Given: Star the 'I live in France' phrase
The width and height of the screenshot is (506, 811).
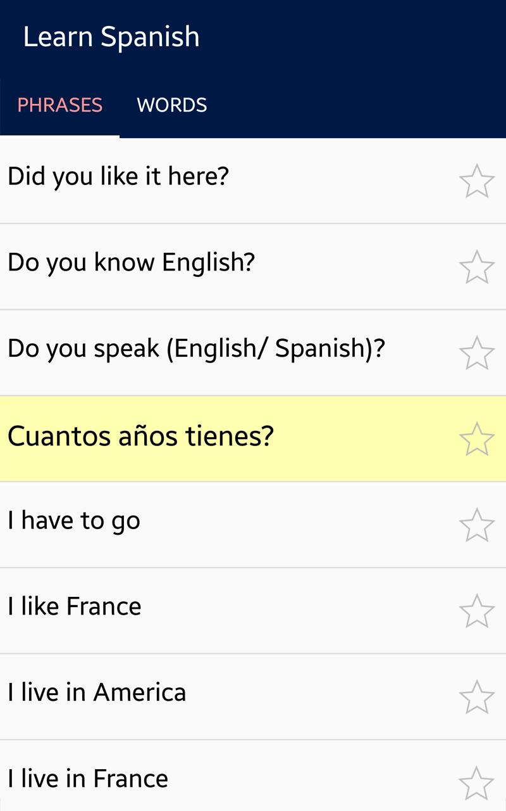Looking at the screenshot, I should tap(476, 784).
